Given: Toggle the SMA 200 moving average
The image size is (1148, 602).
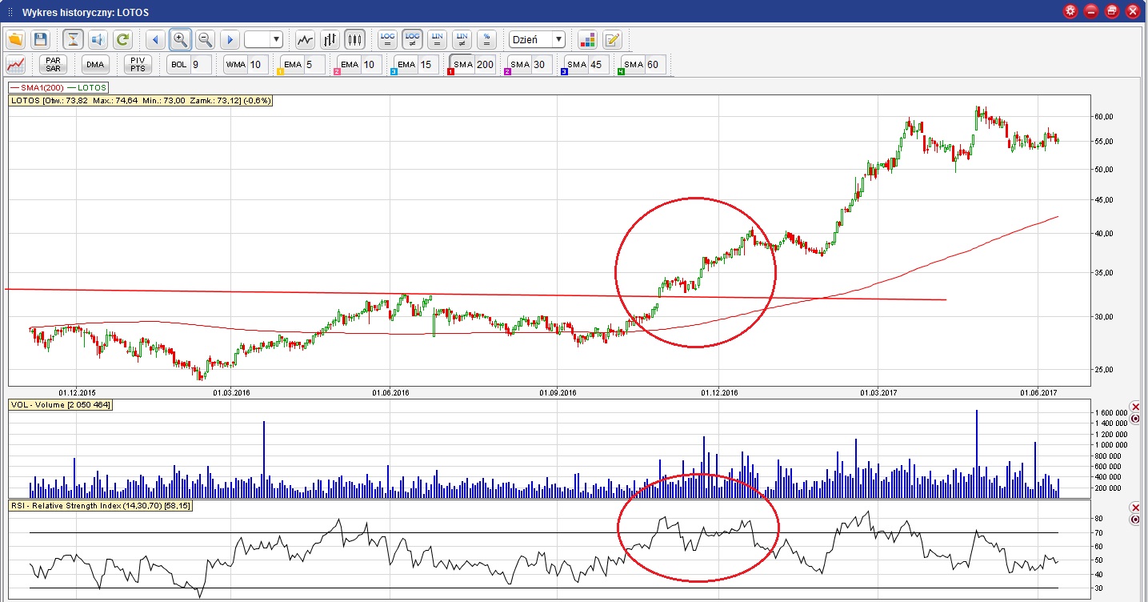Looking at the screenshot, I should pyautogui.click(x=463, y=65).
